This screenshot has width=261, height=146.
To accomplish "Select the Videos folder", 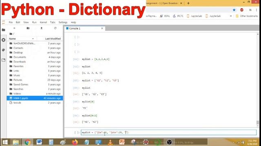I will click(x=35, y=94).
